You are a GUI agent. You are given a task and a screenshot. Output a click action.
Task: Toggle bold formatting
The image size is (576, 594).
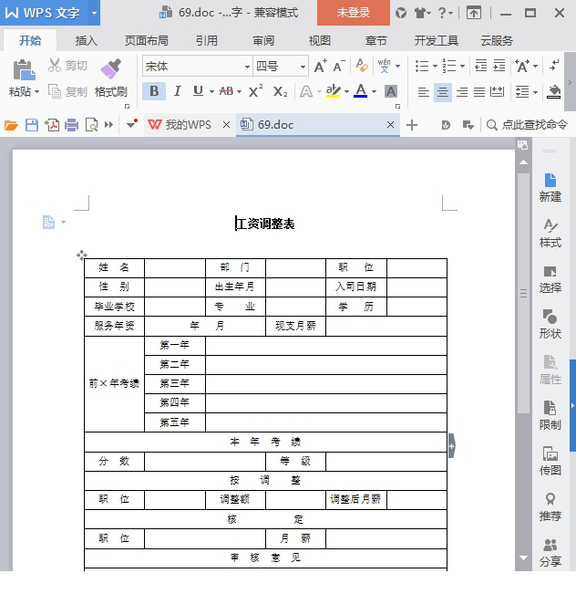point(154,91)
